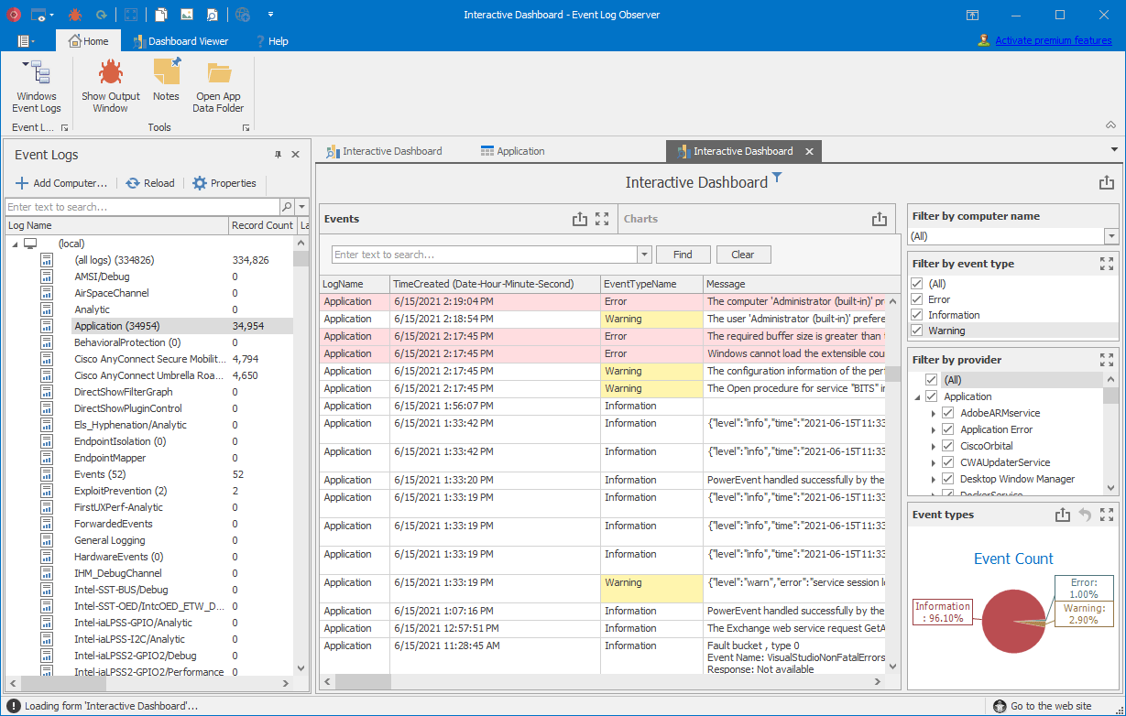
Task: Uncheck the Information event type filter
Action: point(917,315)
